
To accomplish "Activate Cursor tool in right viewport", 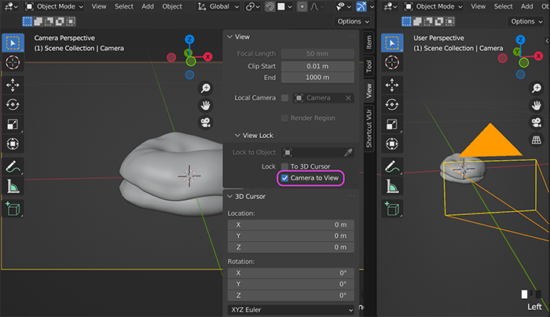I will point(392,63).
